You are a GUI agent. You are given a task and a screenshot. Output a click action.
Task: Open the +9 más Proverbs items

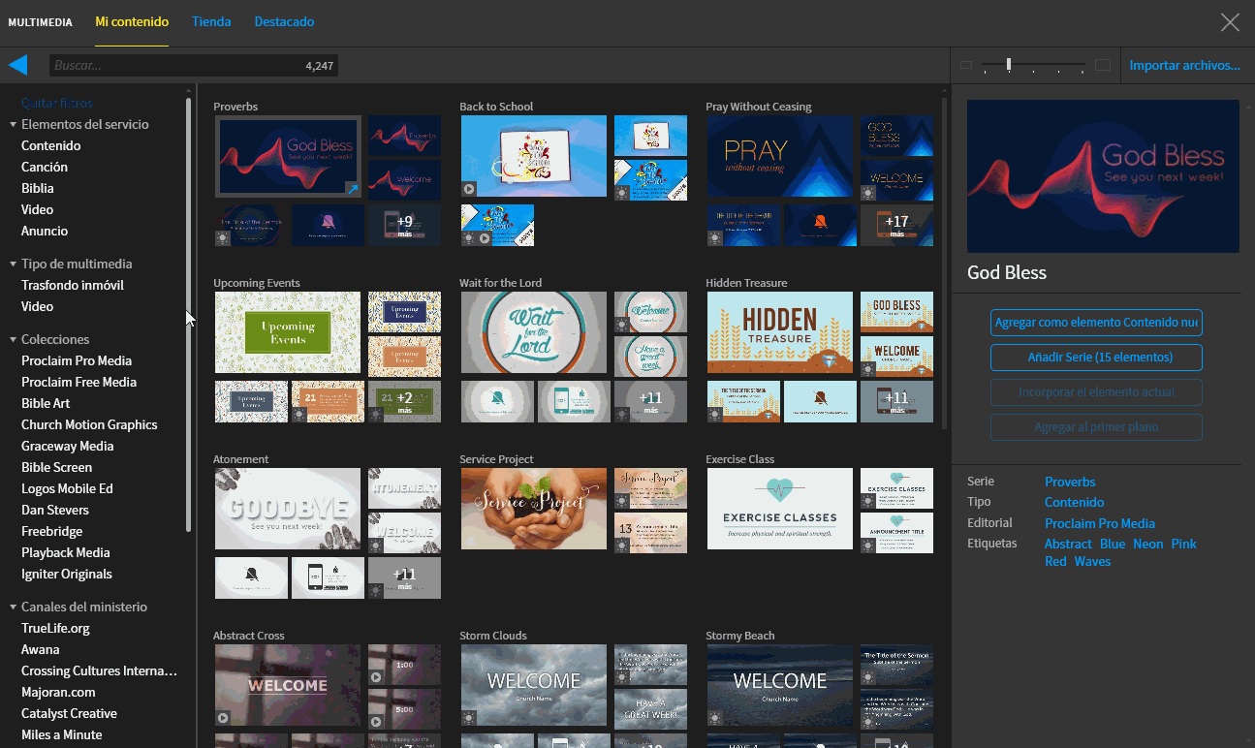coord(404,225)
